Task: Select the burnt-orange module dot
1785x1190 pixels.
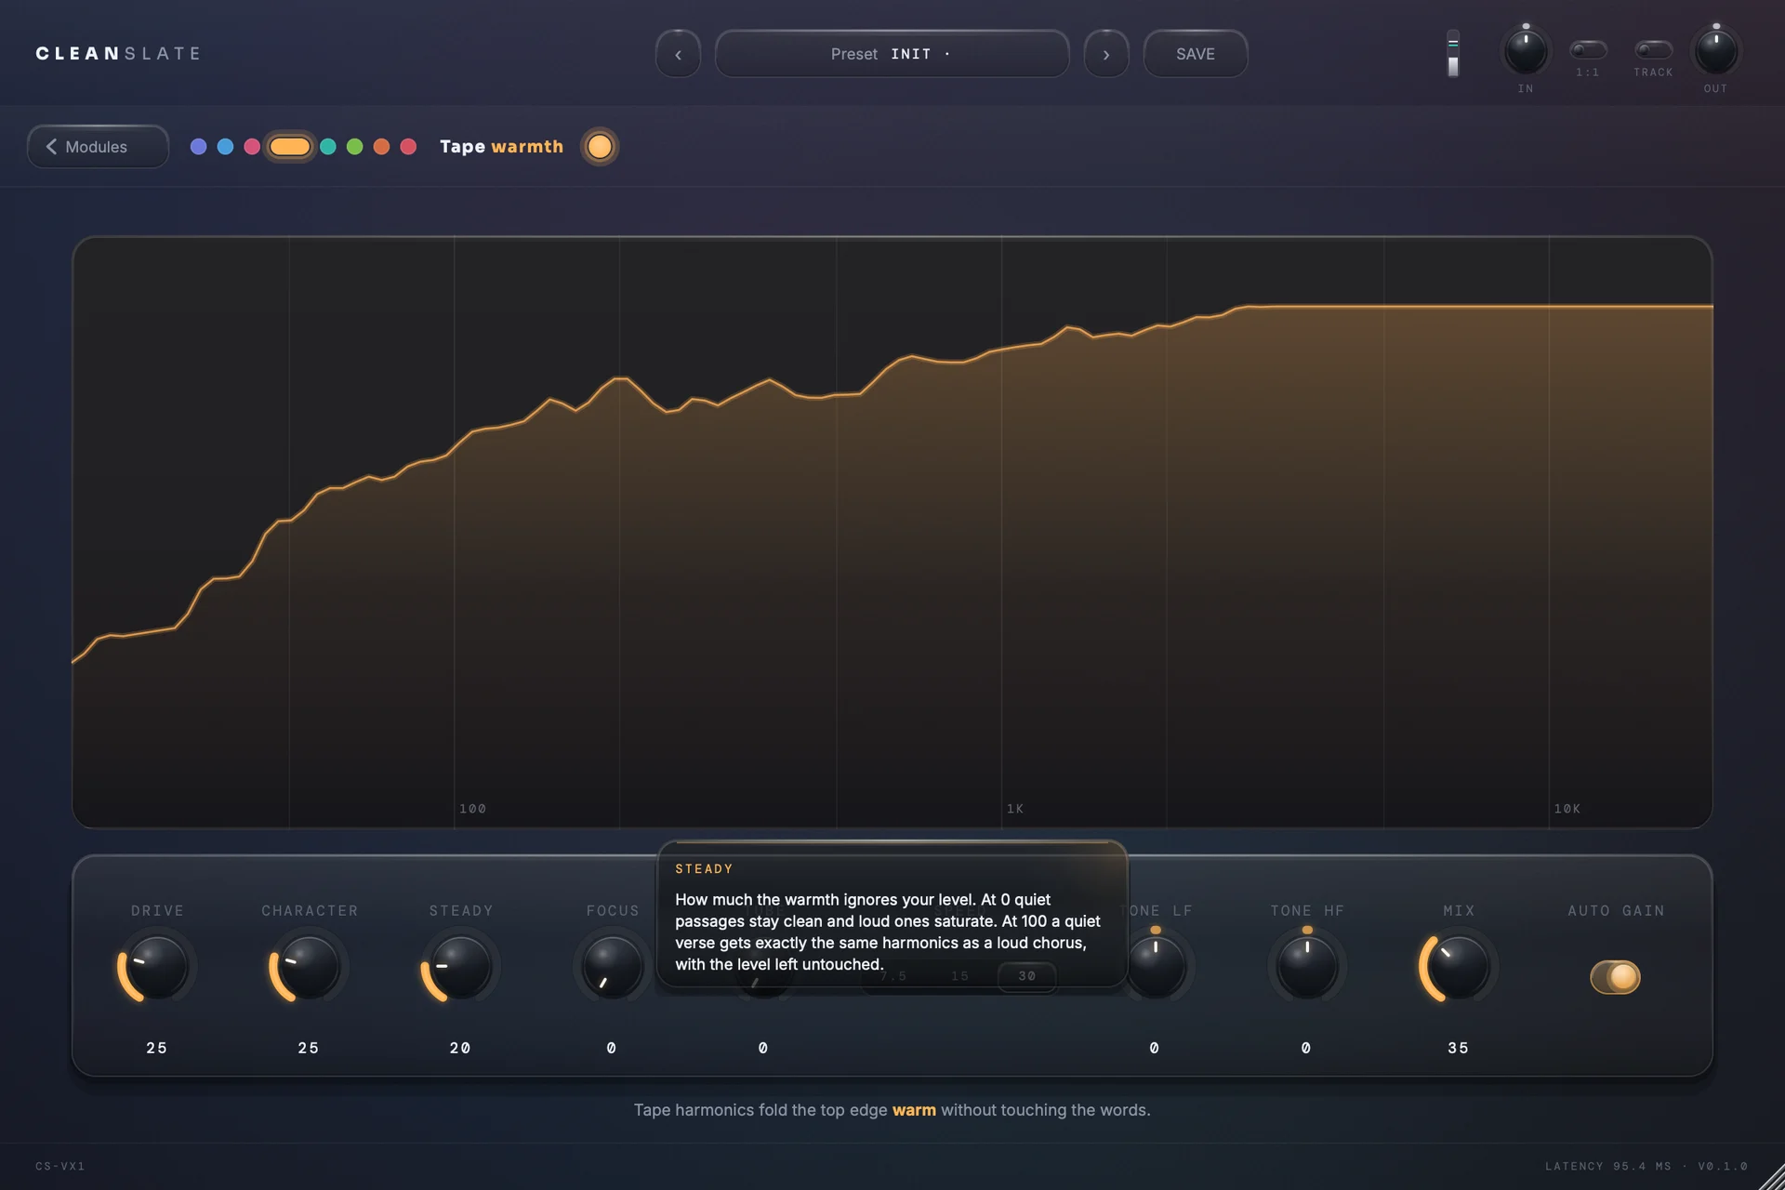Action: click(381, 147)
